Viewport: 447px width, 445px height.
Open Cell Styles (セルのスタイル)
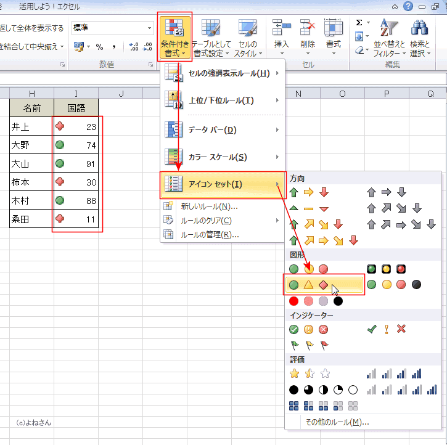(x=248, y=37)
